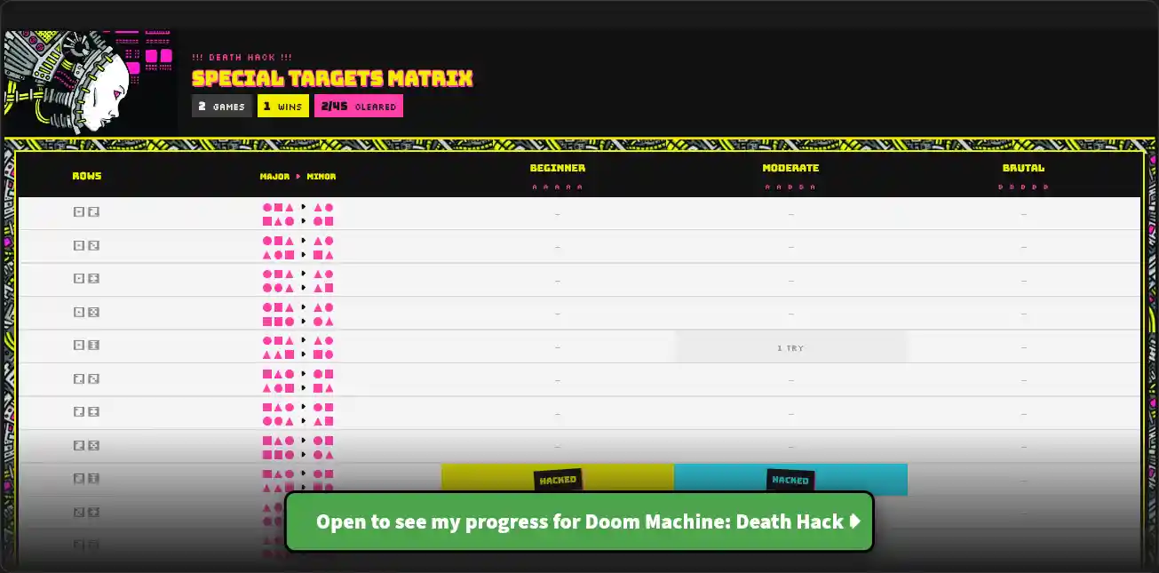Click the pink shape pattern in dice 2-5 row
The width and height of the screenshot is (1159, 573).
(x=298, y=447)
